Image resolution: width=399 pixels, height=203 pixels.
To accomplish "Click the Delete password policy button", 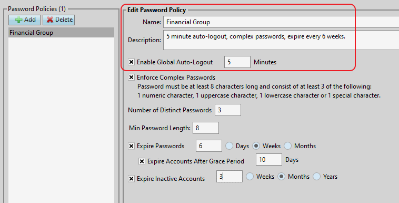I will tap(59, 20).
